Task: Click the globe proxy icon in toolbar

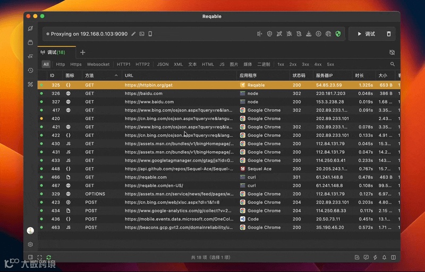Action: (328, 34)
